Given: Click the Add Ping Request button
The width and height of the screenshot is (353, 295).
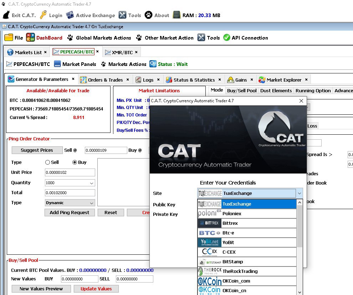Looking at the screenshot, I should (x=70, y=213).
